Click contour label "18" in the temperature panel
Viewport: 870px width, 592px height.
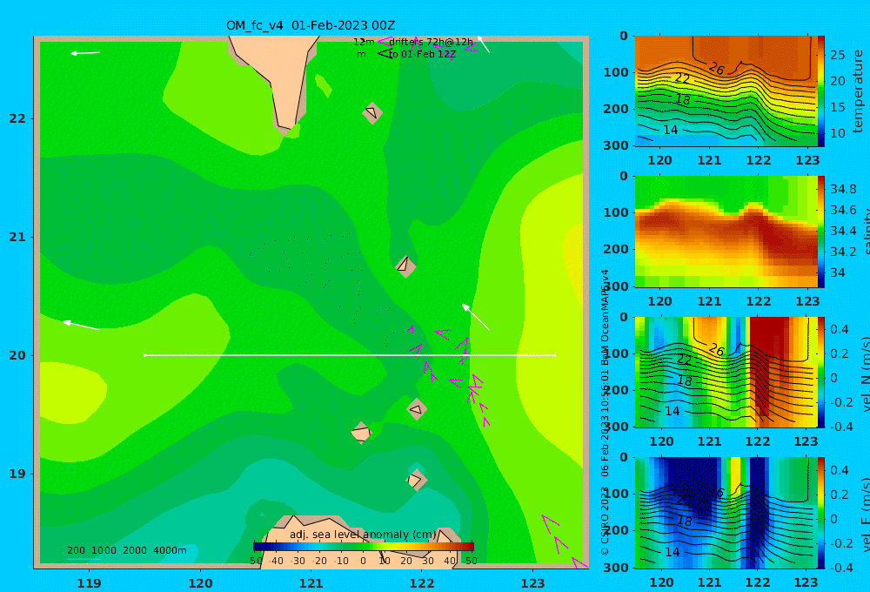point(683,99)
